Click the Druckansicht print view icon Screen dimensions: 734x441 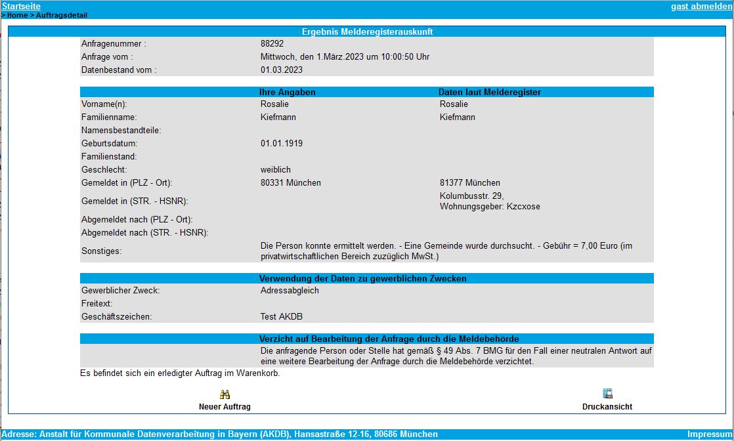pyautogui.click(x=607, y=394)
